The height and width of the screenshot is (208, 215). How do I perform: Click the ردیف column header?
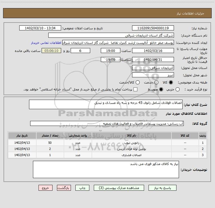203,135
